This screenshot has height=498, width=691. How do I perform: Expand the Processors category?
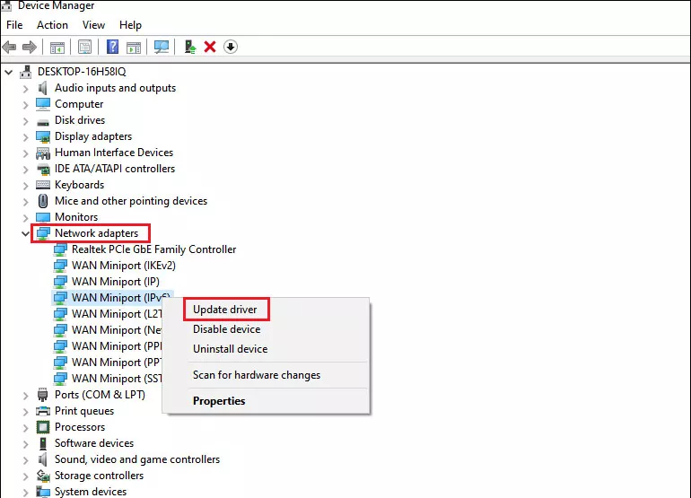click(x=25, y=428)
